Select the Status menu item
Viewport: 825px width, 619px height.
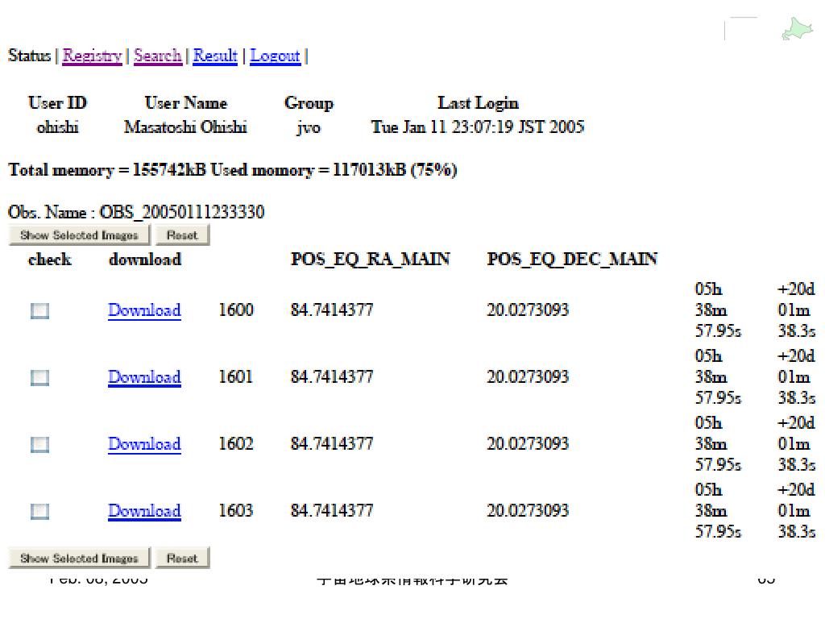pyautogui.click(x=30, y=56)
